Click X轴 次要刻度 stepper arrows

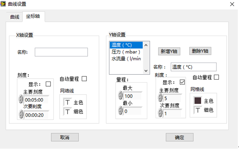[21, 114]
